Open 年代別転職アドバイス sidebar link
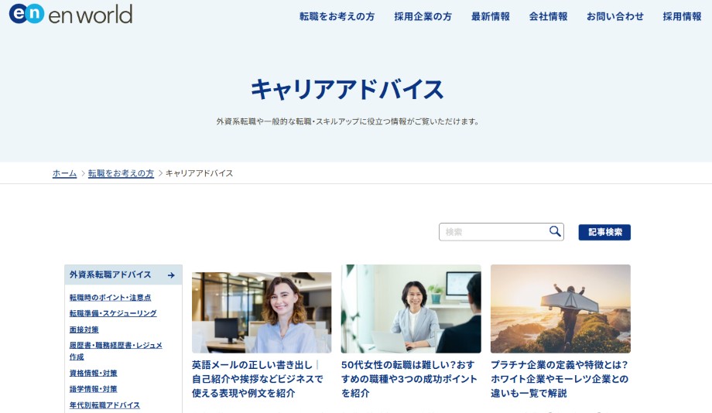Image resolution: width=712 pixels, height=413 pixels. pyautogui.click(x=104, y=404)
